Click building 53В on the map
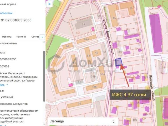This screenshot has height=126, width=168. [x=93, y=76]
